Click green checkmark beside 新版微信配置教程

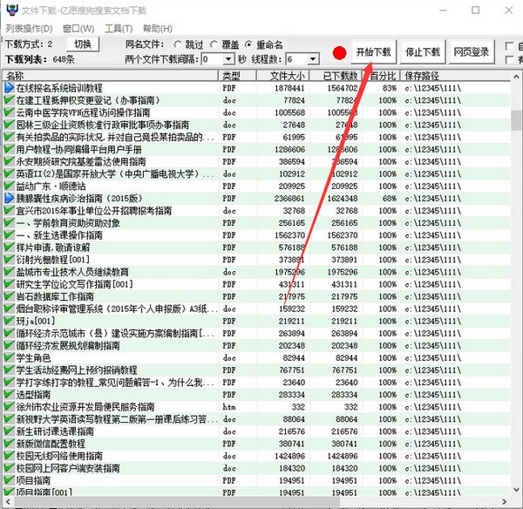10,443
